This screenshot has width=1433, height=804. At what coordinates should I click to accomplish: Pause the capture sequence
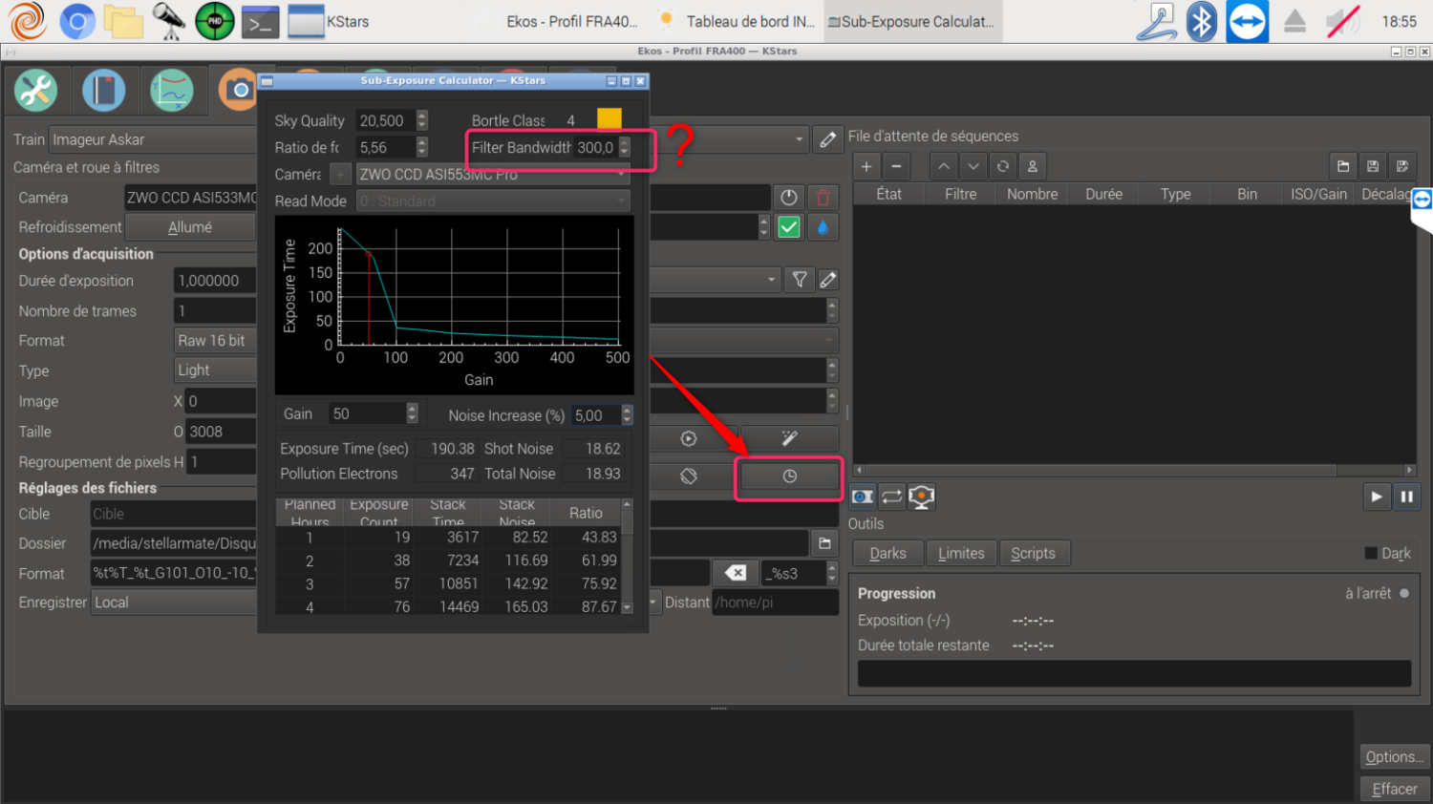point(1406,497)
